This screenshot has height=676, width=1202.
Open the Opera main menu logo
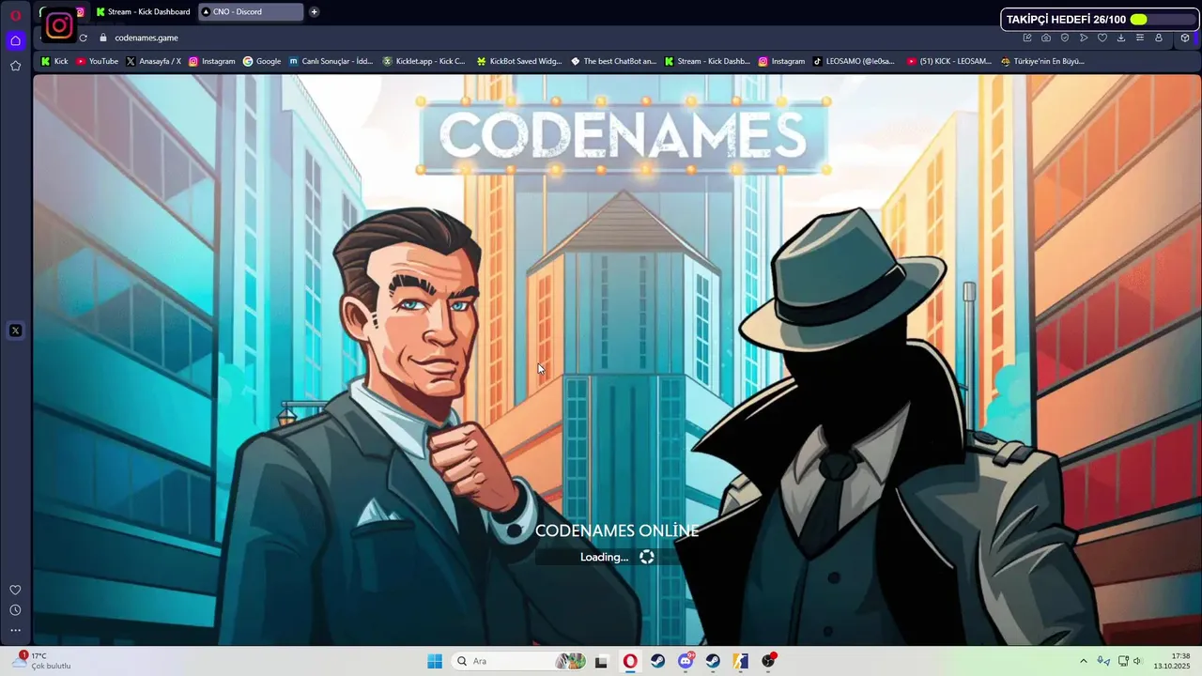pyautogui.click(x=15, y=15)
